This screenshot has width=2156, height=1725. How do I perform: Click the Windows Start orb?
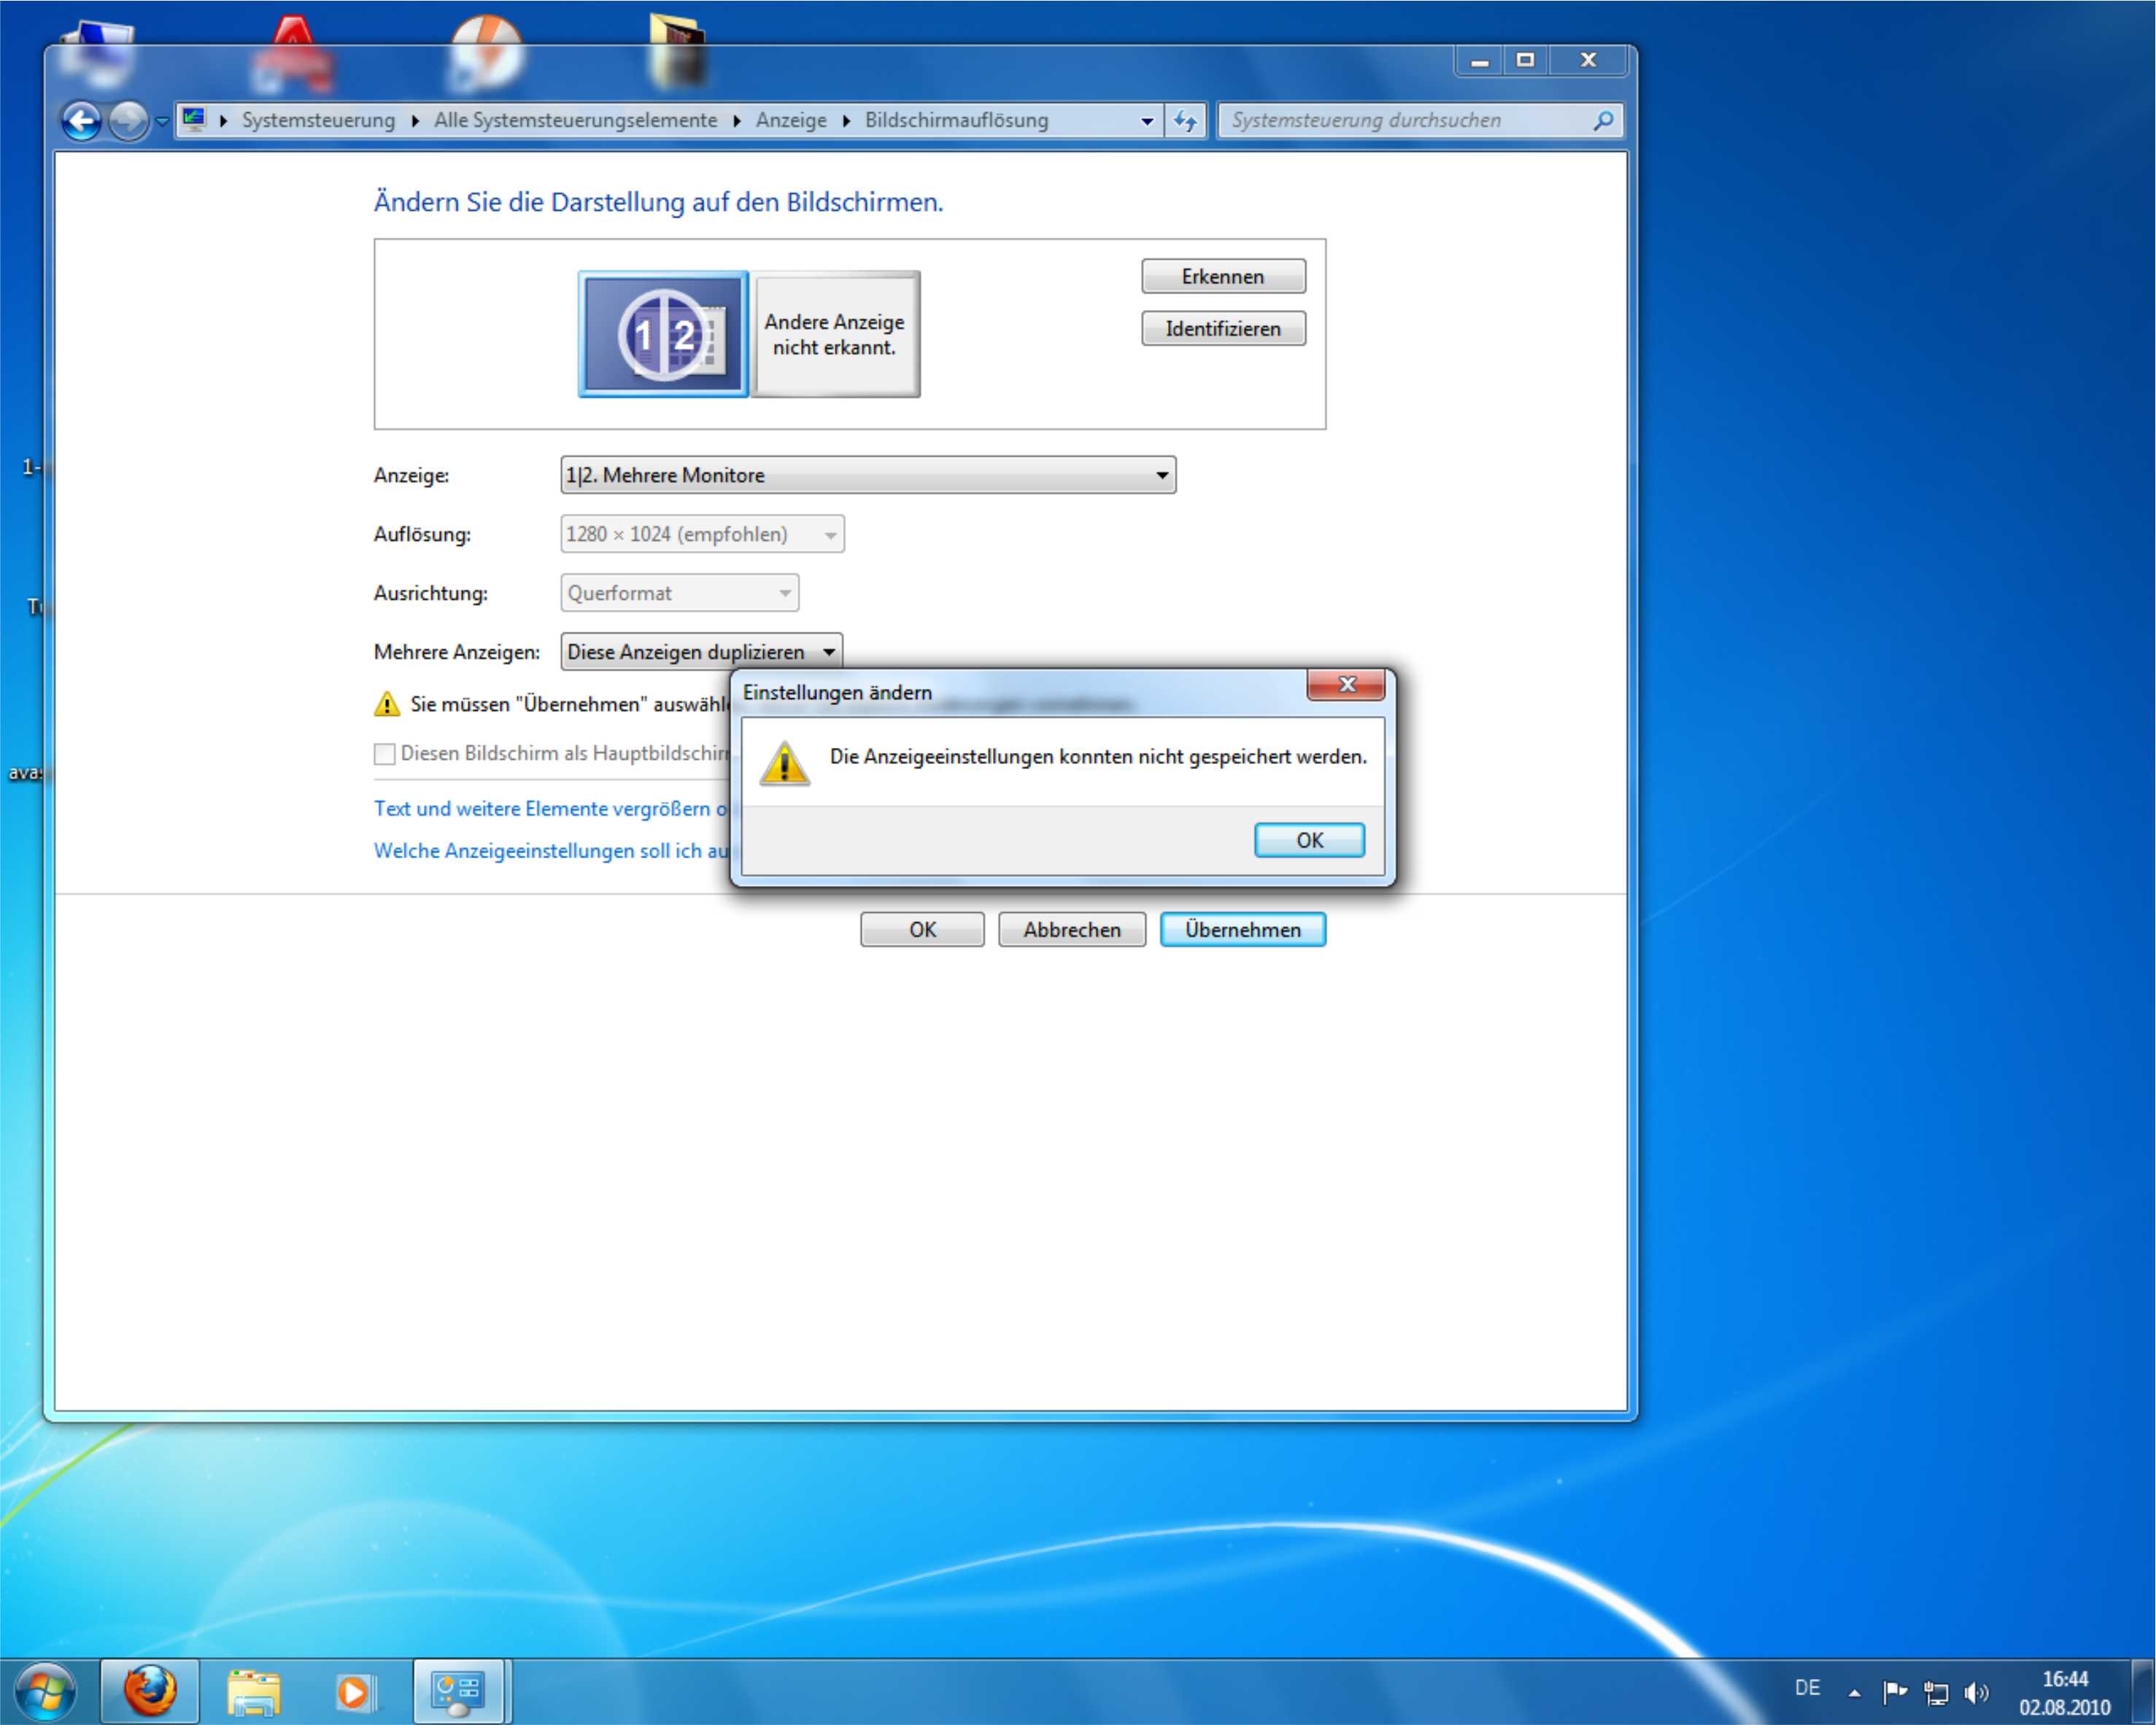point(46,1691)
